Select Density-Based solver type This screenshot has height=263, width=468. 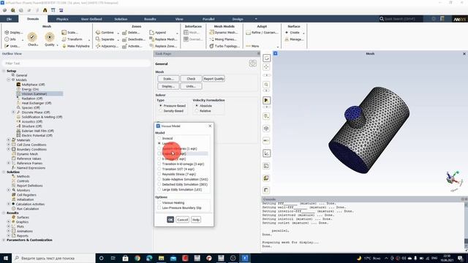161,111
